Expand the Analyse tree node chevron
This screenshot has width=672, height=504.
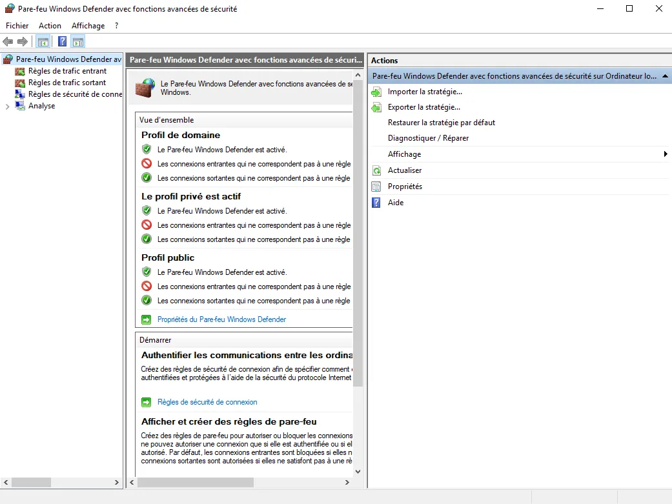pos(7,106)
